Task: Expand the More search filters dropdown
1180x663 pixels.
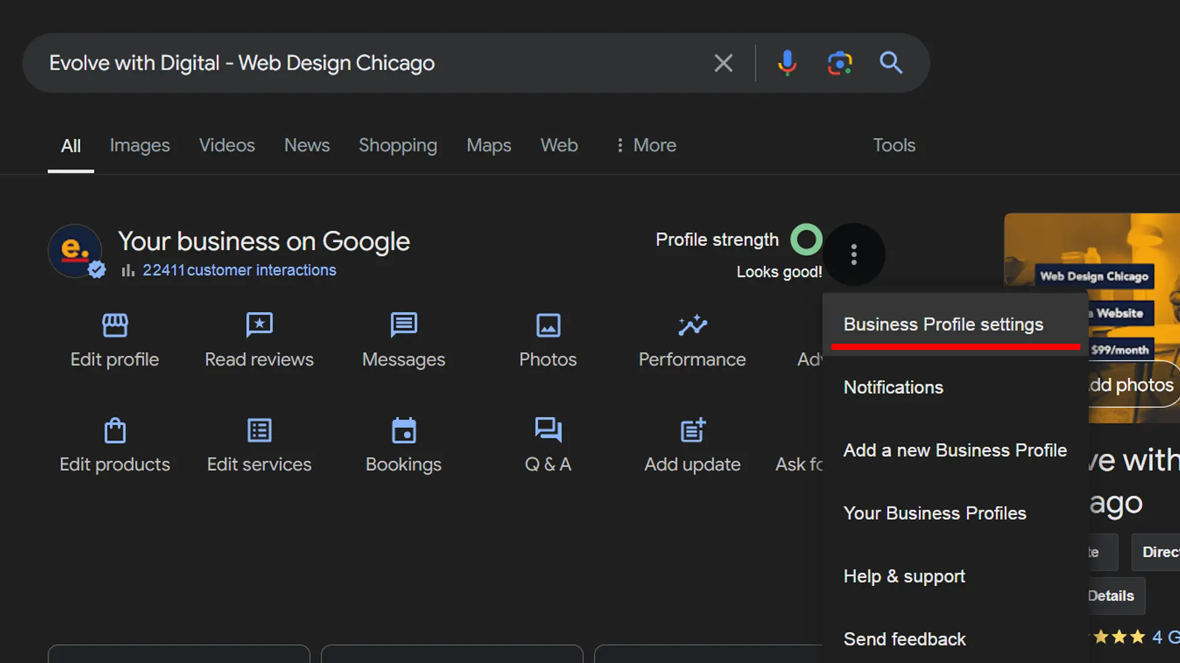Action: (x=646, y=145)
